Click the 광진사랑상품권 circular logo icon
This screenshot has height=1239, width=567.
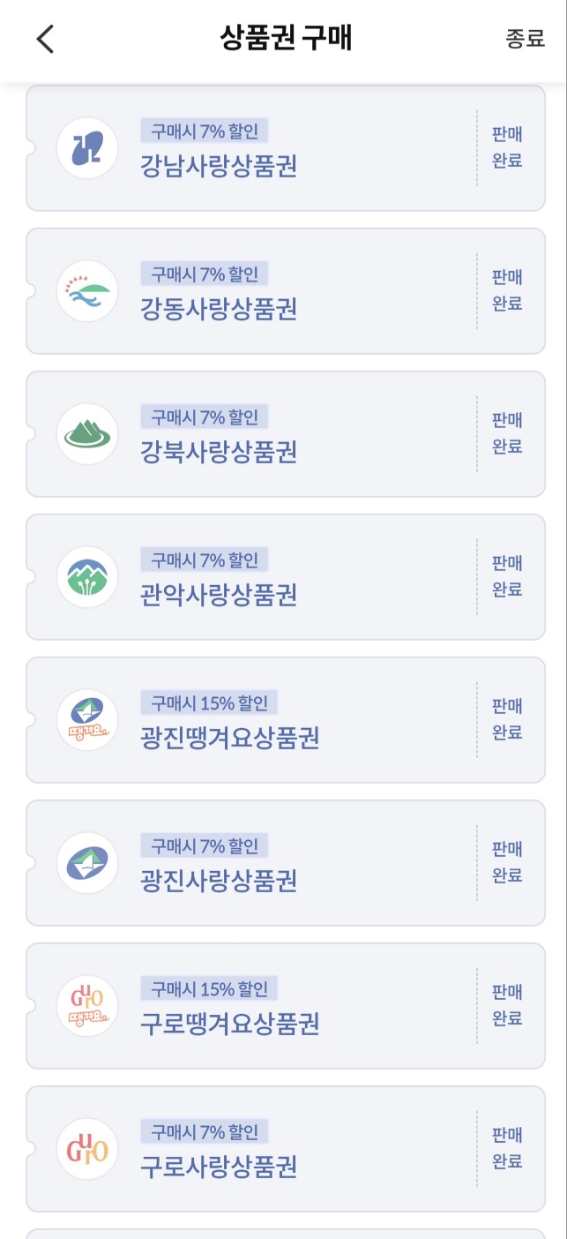[x=86, y=862]
